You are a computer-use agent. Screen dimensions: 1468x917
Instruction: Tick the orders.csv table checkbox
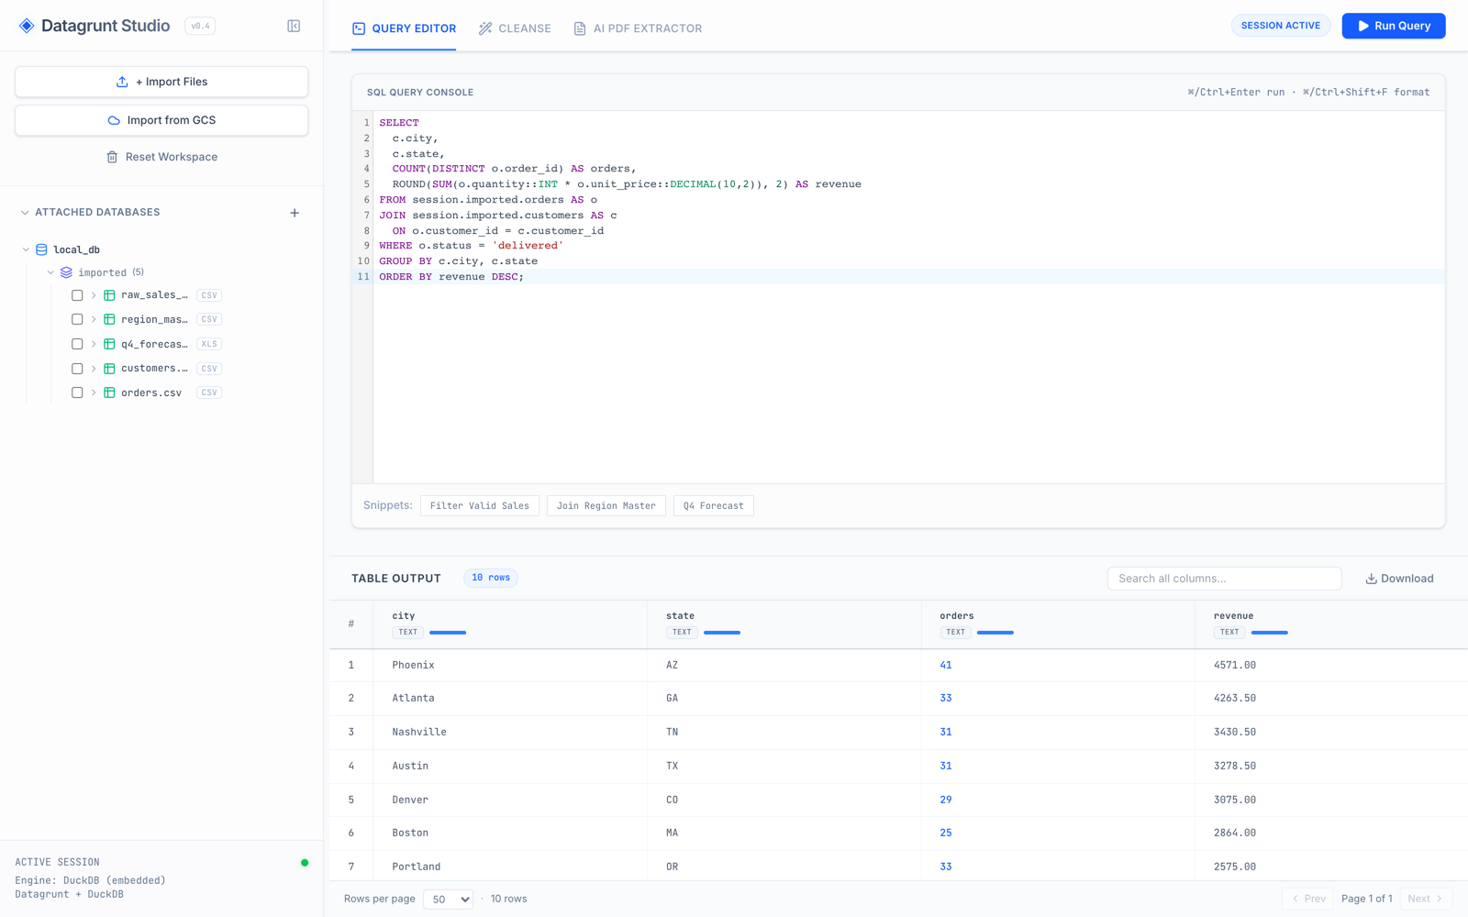[x=77, y=392]
